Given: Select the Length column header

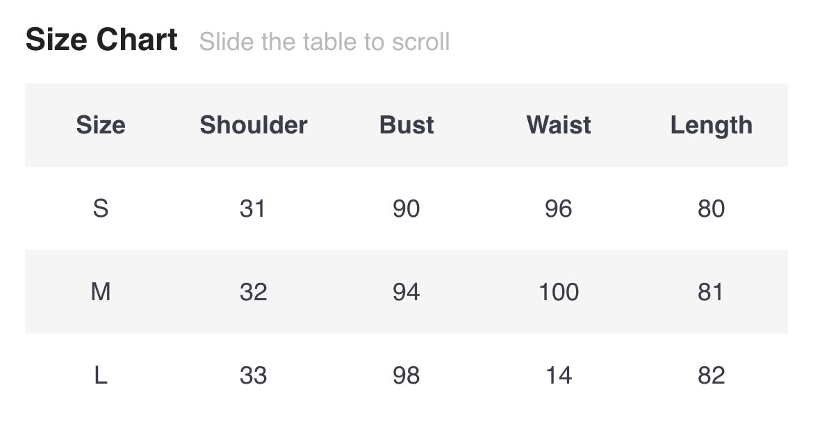Looking at the screenshot, I should click(x=711, y=125).
